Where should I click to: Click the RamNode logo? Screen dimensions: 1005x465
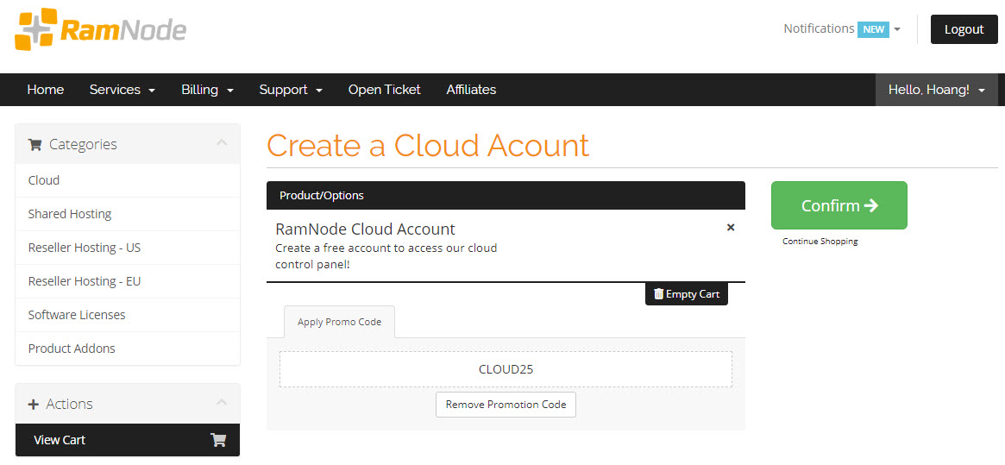click(101, 30)
